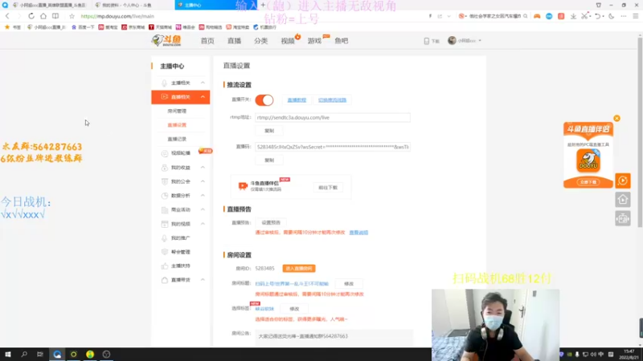Click the 设置预告 button
643x361 pixels.
271,222
